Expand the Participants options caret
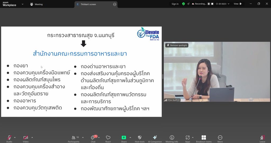 (83, 137)
